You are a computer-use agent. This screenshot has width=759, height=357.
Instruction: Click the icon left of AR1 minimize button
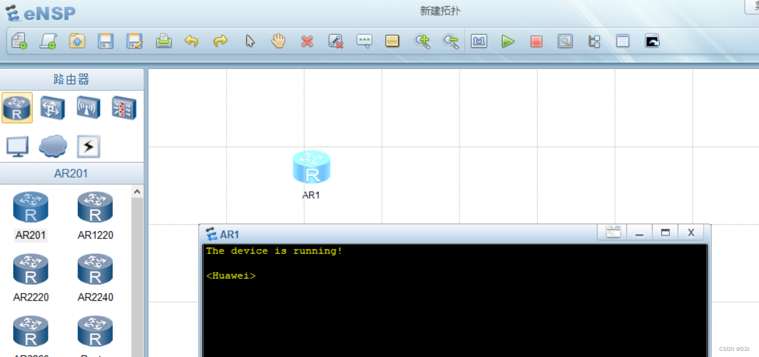[613, 232]
